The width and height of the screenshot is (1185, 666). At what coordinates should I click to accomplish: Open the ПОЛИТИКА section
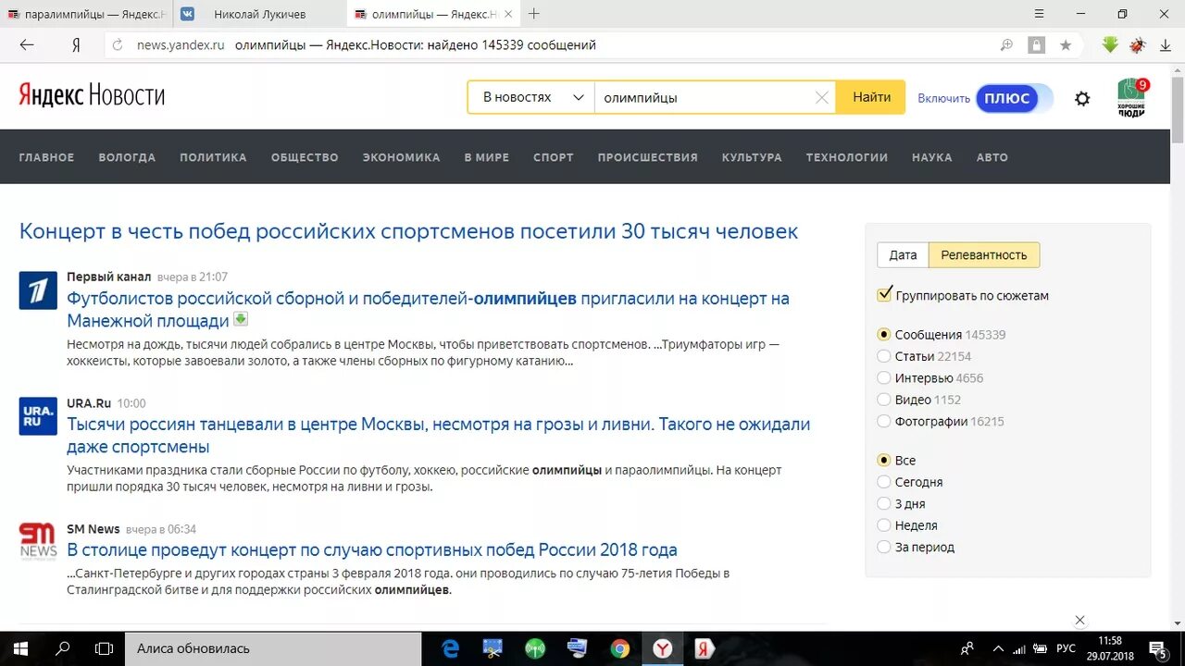[213, 157]
